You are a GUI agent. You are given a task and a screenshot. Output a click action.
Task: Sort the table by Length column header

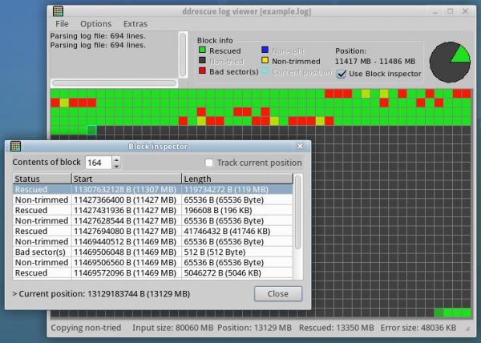click(237, 179)
